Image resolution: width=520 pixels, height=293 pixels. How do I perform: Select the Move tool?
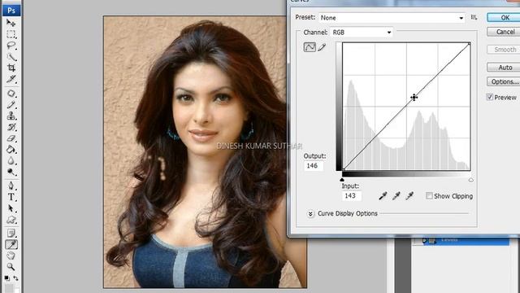pyautogui.click(x=11, y=23)
